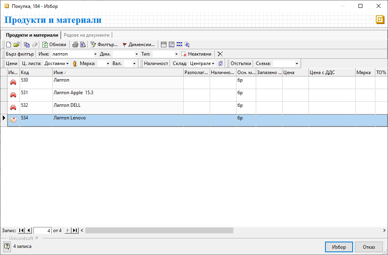388x255 pixels.
Task: Click the copy records icon
Action: tap(27, 45)
